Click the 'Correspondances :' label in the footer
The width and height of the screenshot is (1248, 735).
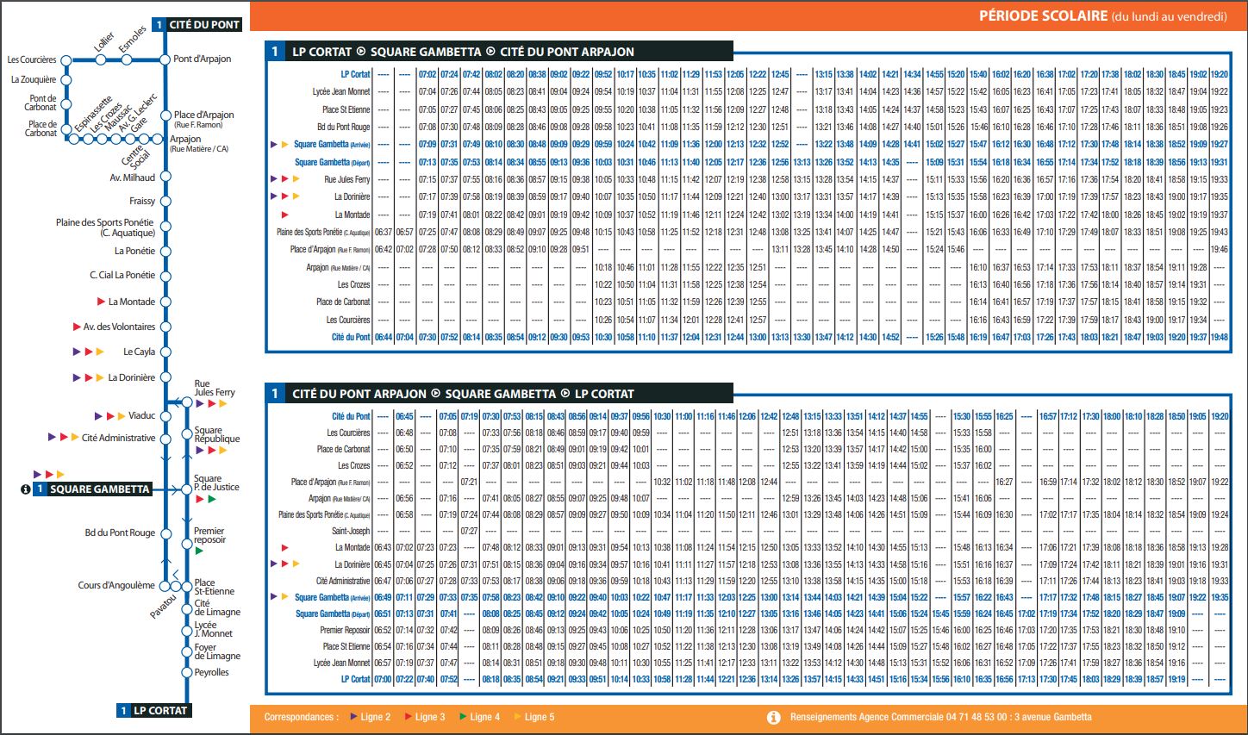[302, 717]
